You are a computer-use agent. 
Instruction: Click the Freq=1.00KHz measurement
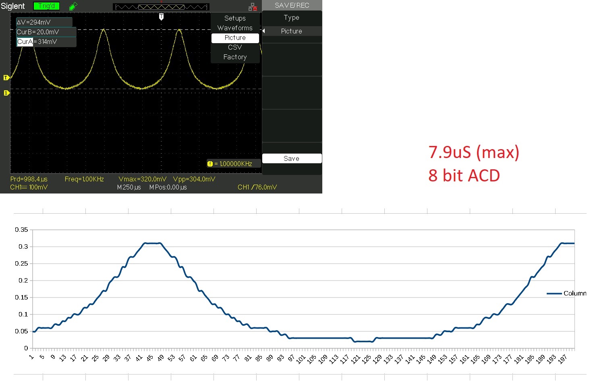click(84, 179)
